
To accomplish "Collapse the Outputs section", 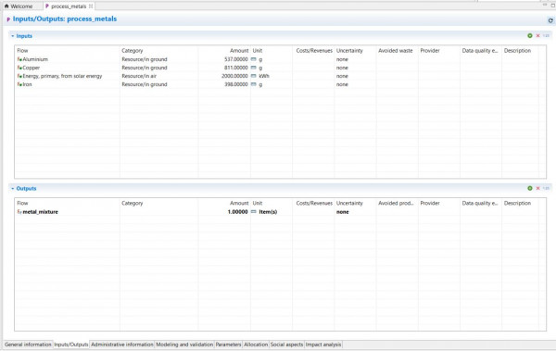I will [13, 189].
